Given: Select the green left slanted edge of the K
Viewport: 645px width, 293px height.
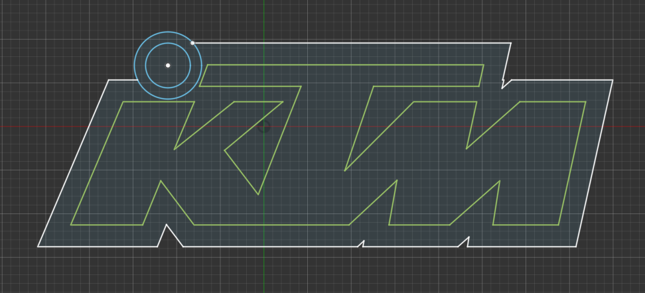Looking at the screenshot, I should [x=97, y=163].
